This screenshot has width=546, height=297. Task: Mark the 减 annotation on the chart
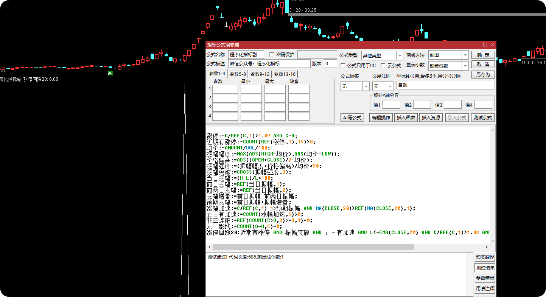pyautogui.click(x=110, y=73)
